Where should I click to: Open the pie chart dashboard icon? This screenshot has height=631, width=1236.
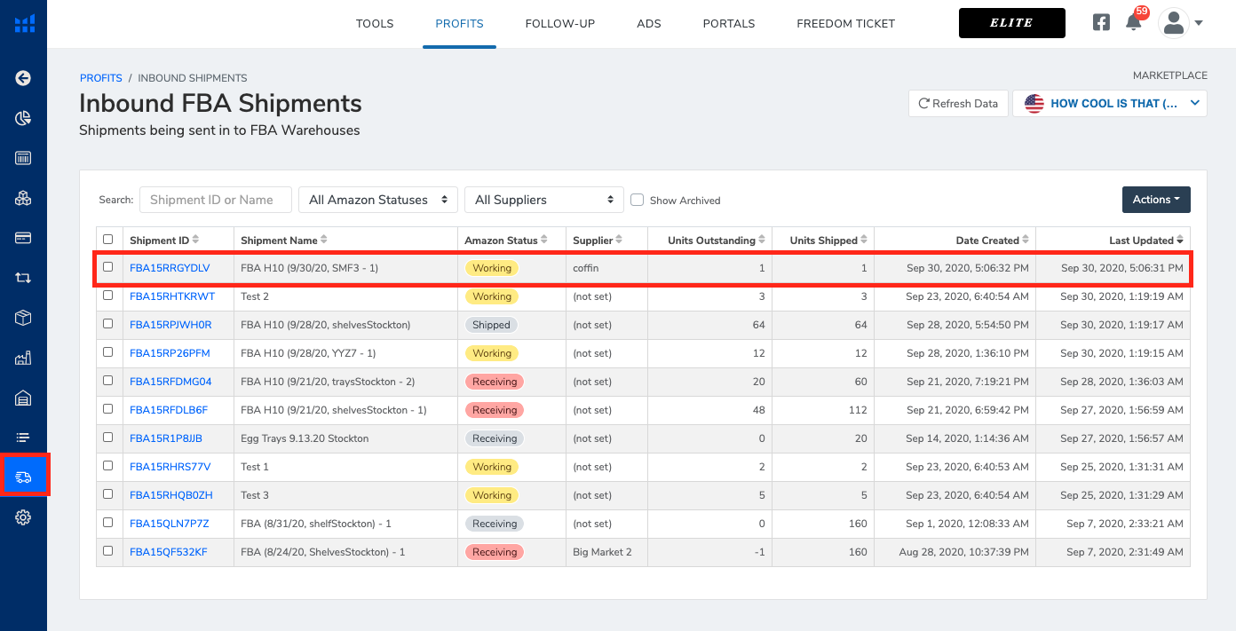(23, 118)
